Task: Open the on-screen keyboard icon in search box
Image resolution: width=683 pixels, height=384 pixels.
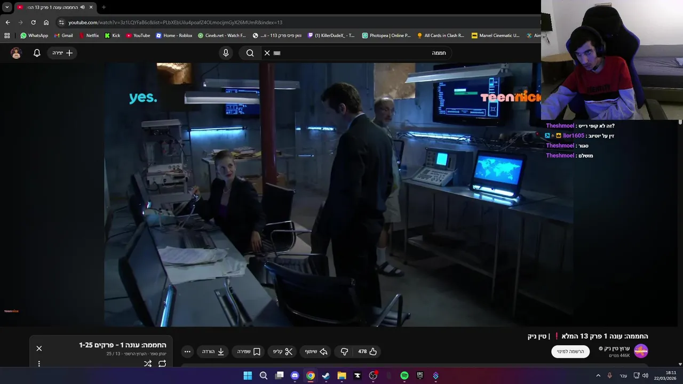Action: pyautogui.click(x=277, y=53)
